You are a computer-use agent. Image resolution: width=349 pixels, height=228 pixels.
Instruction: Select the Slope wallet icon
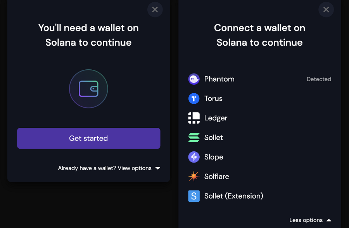(194, 157)
